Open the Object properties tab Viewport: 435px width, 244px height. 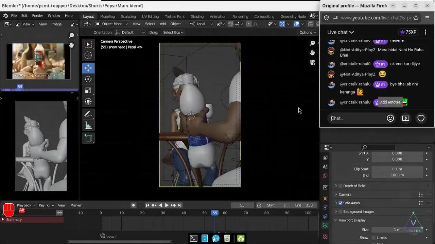[x=325, y=199]
